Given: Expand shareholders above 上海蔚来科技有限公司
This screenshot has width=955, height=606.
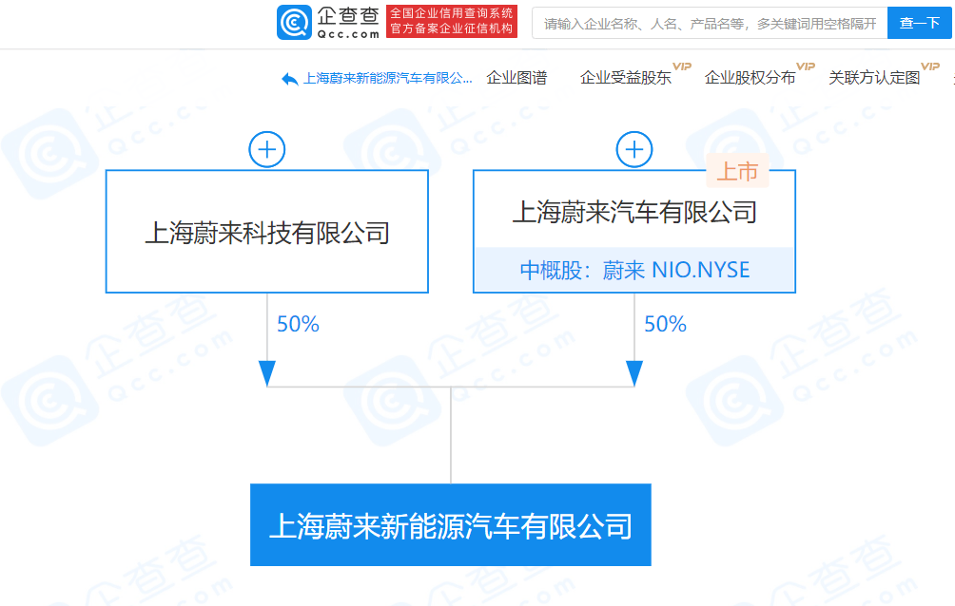Looking at the screenshot, I should (x=266, y=150).
